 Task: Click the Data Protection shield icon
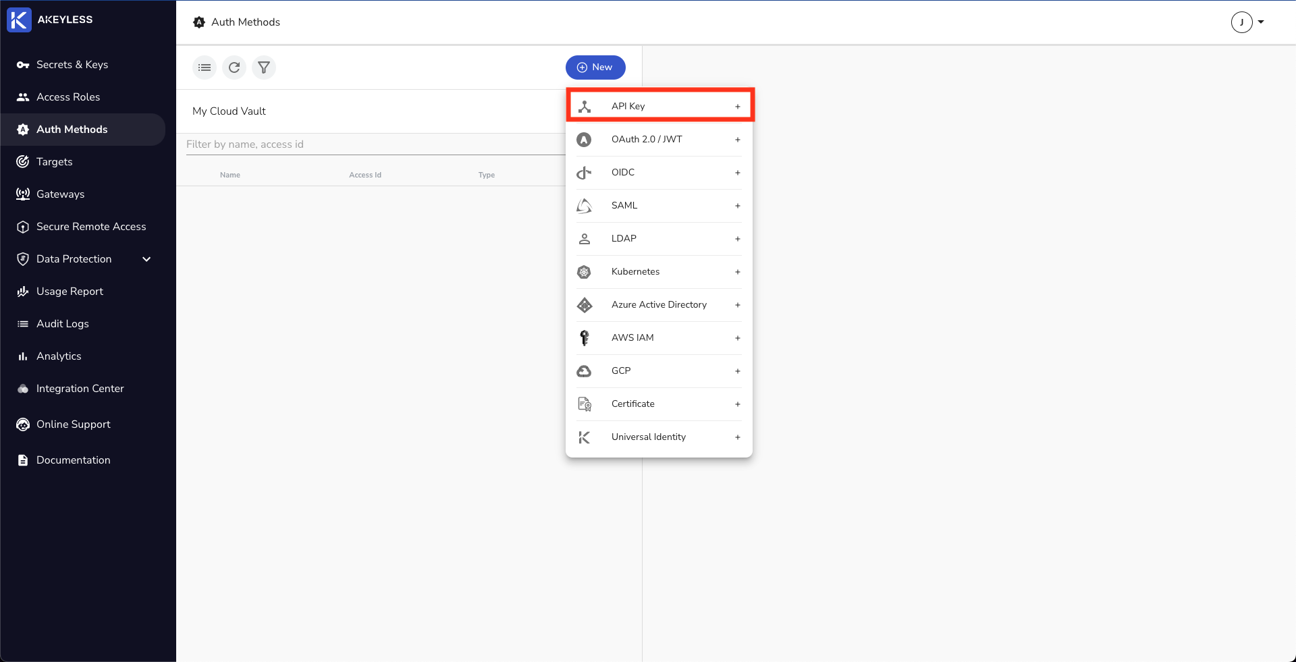[23, 259]
